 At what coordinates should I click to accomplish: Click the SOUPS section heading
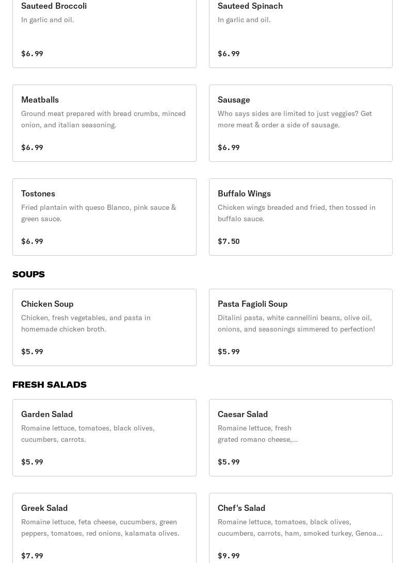[x=28, y=274]
